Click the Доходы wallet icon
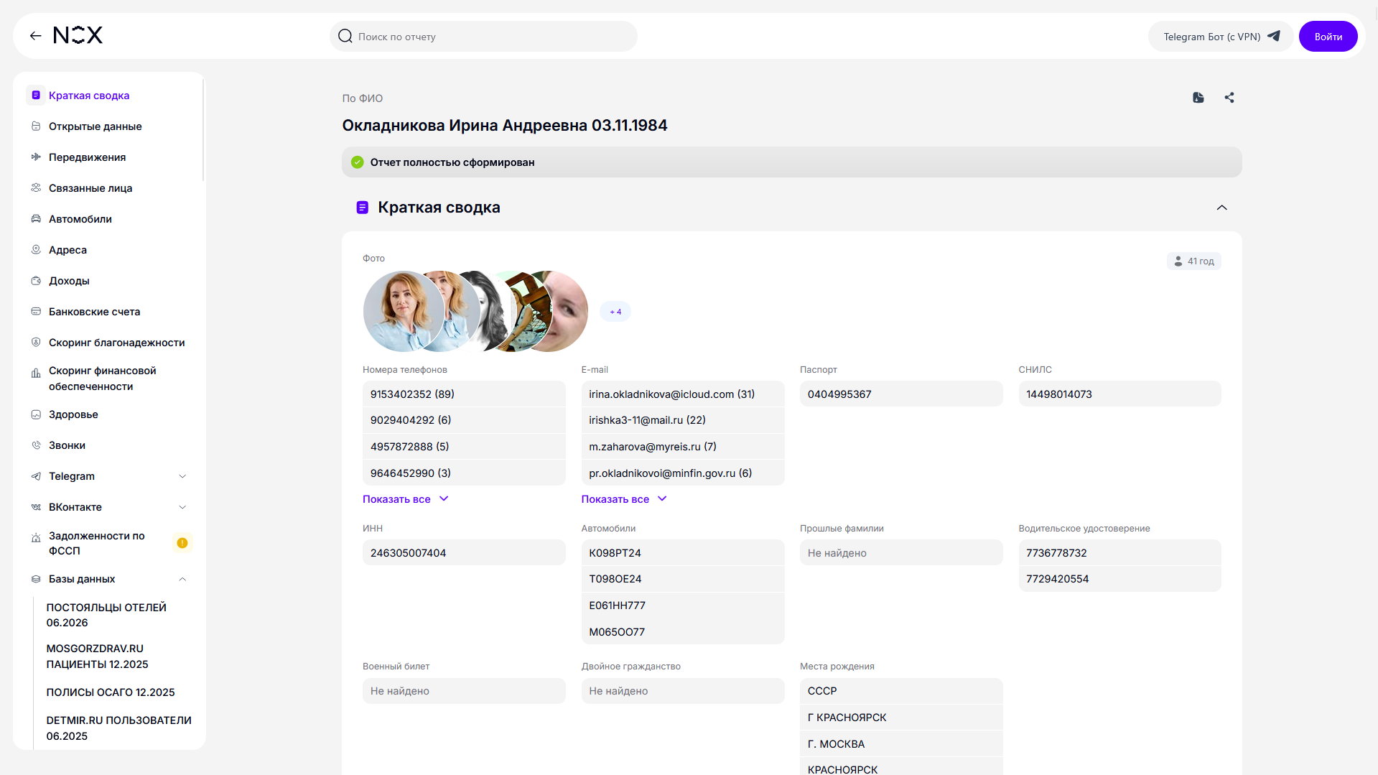Screen dimensions: 1378x775 (x=36, y=281)
